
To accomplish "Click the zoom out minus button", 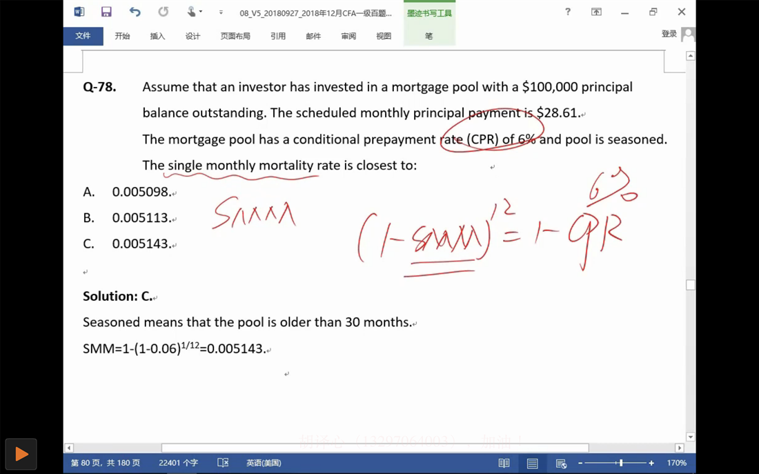I will tap(580, 464).
